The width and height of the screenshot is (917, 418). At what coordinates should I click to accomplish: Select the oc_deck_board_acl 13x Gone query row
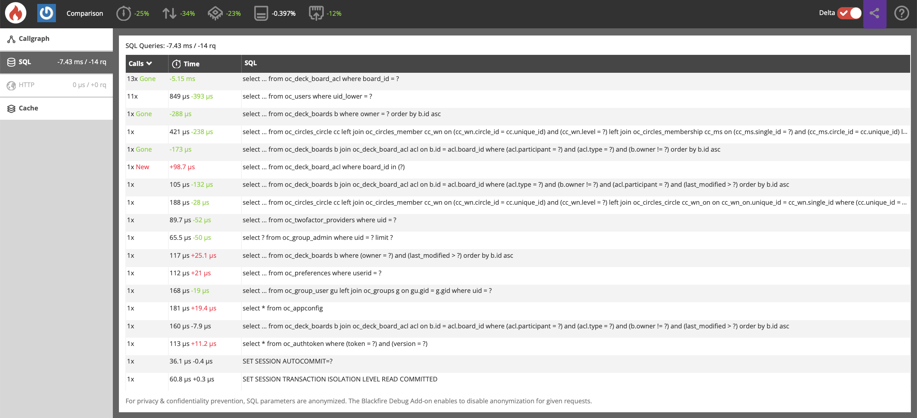tap(321, 79)
